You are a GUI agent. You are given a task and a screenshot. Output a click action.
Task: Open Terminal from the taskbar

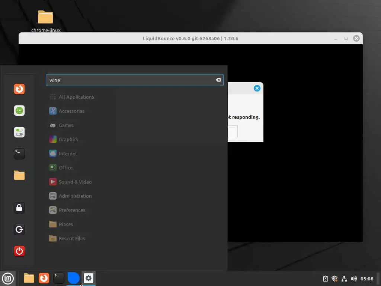click(x=58, y=278)
